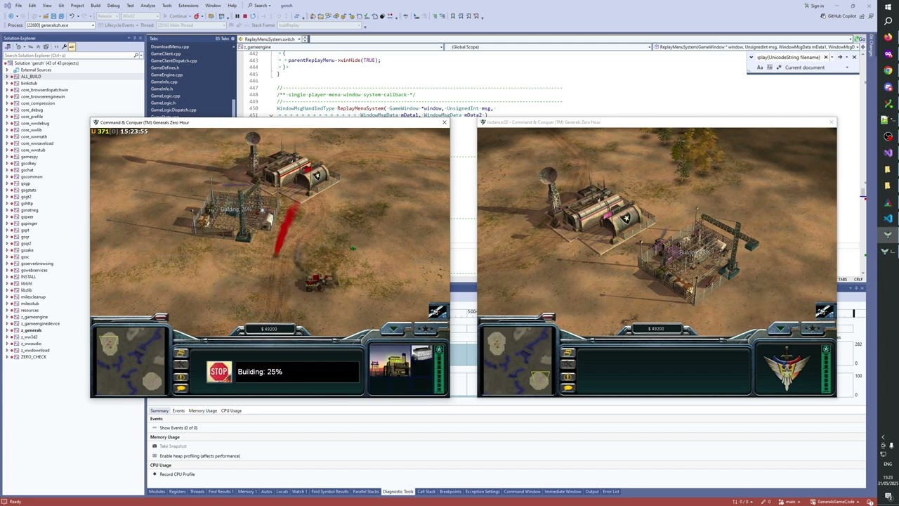Screen dimensions: 899x506
Task: Open Solution Explorer properties wrench icon
Action: [64, 46]
